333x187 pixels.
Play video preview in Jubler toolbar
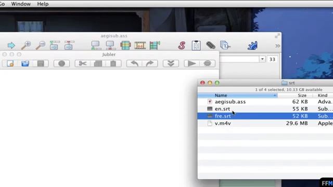[x=192, y=63]
